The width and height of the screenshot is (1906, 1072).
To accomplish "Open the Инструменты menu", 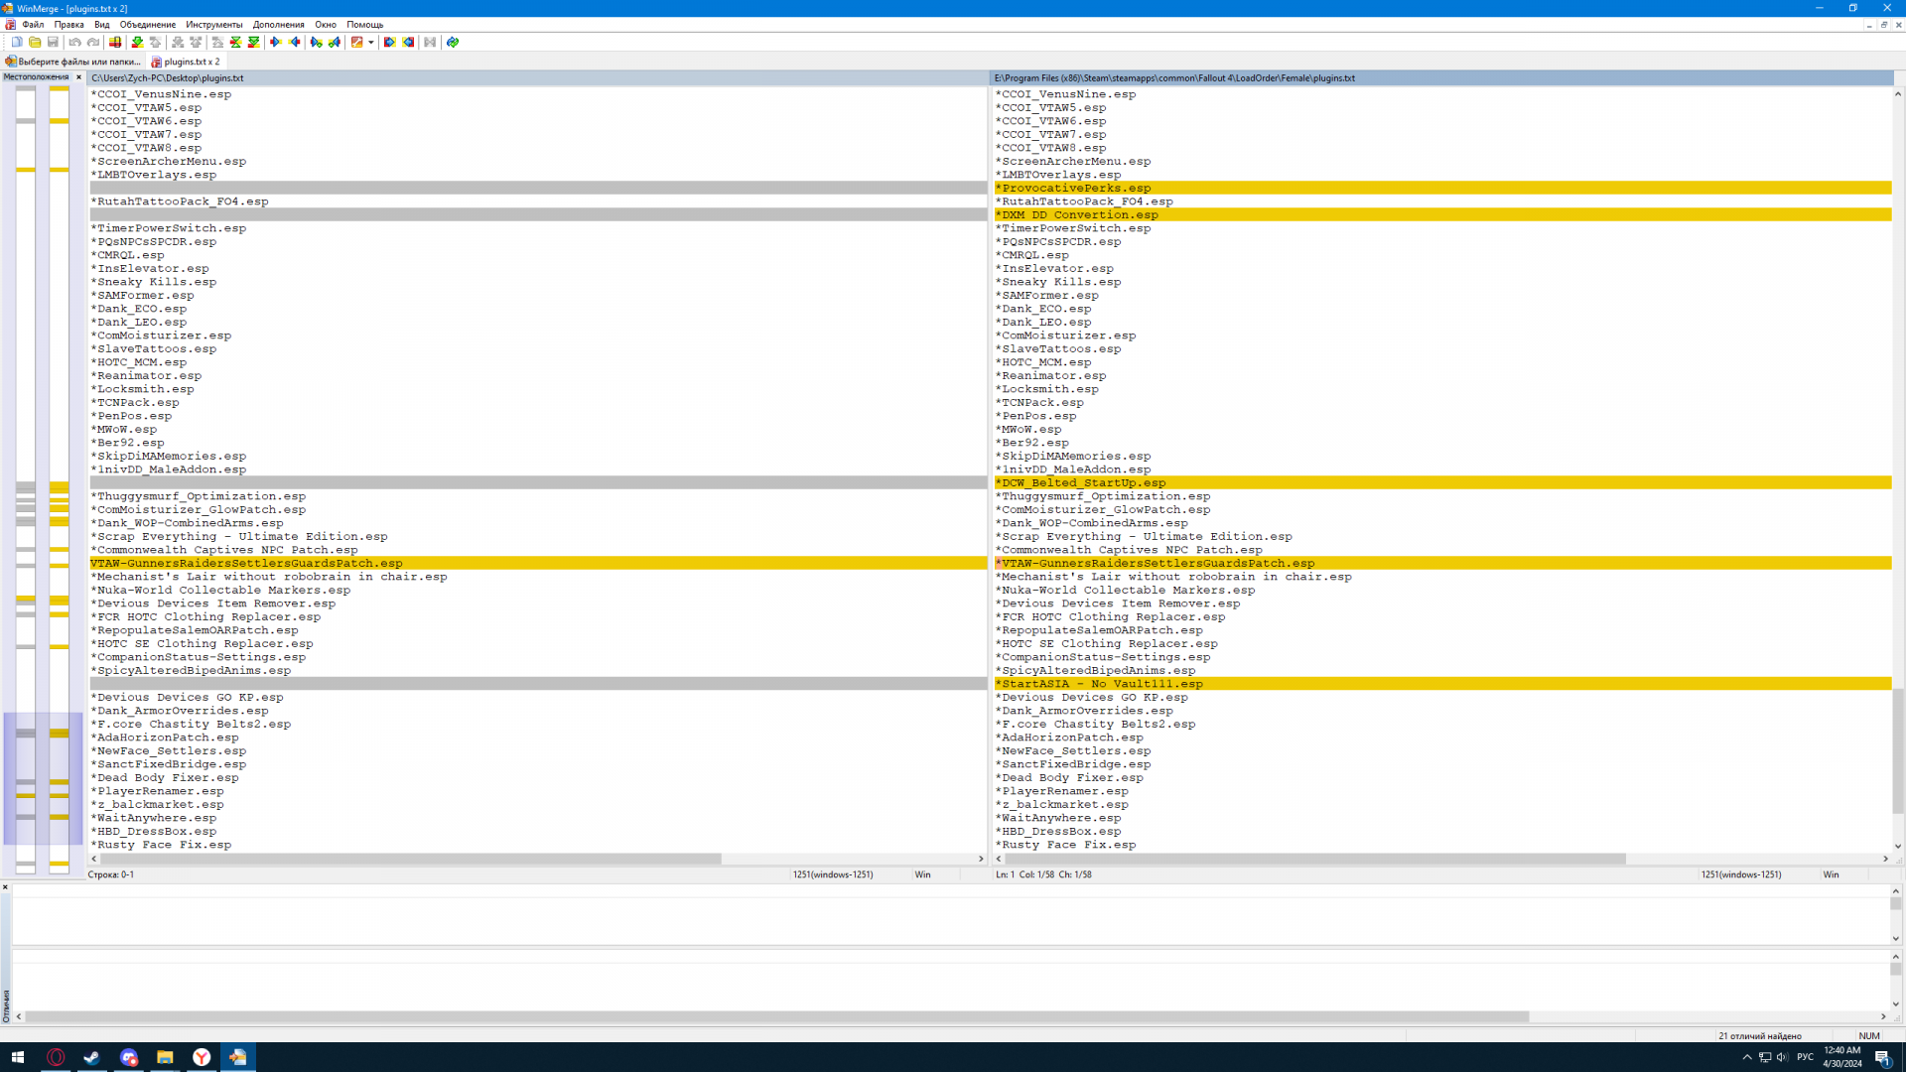I will pos(213,24).
